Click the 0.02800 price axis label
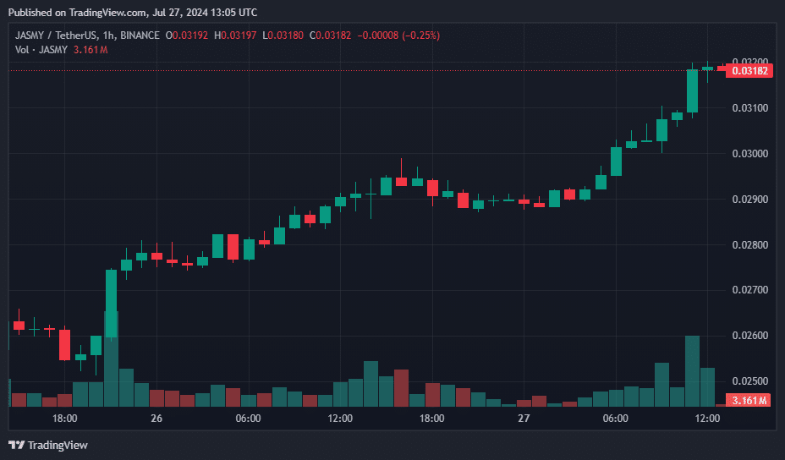The width and height of the screenshot is (785, 460). (750, 244)
